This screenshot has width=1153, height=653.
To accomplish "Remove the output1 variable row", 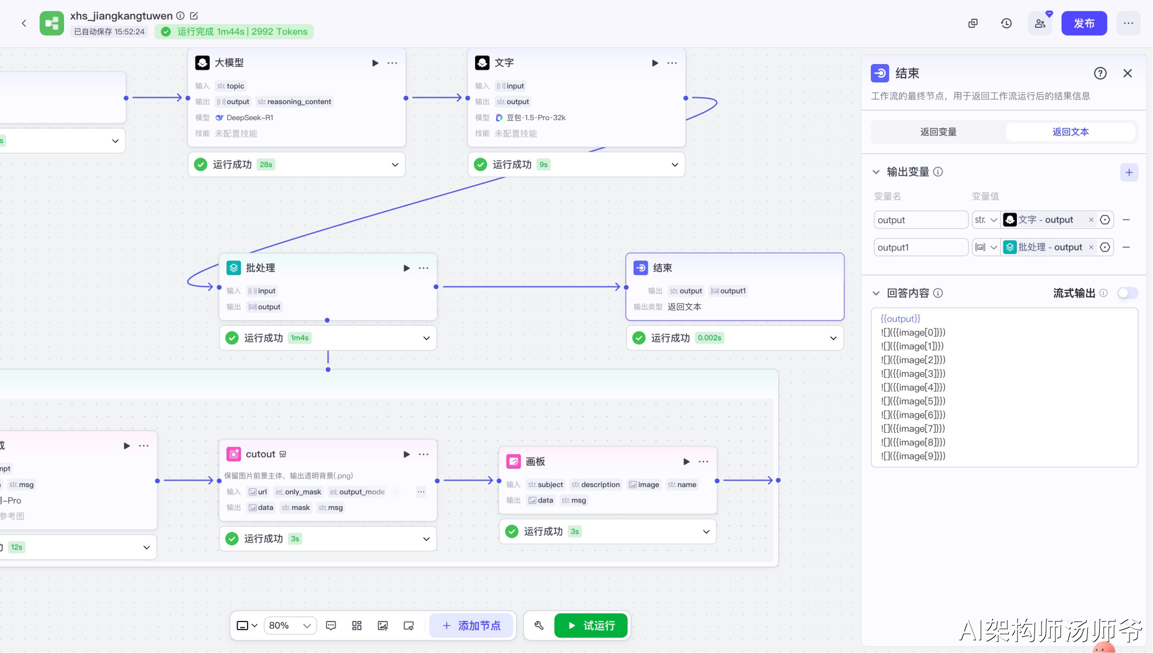I will pos(1126,247).
